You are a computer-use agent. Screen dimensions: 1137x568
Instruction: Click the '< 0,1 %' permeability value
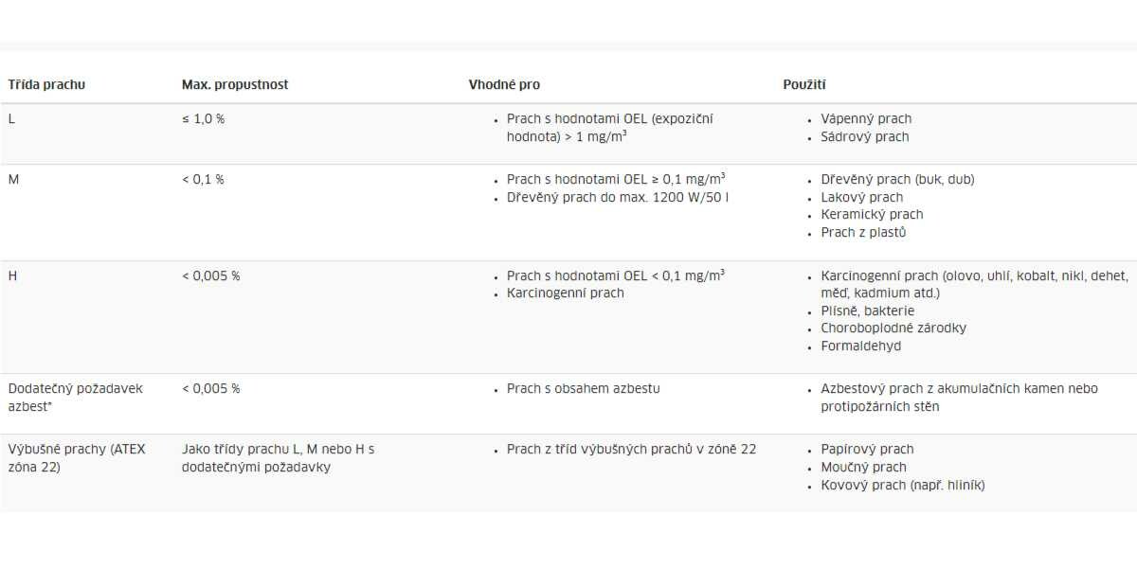pos(203,179)
